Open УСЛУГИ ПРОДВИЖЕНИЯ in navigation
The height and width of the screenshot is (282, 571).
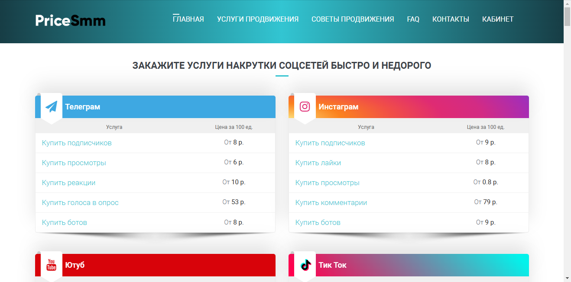coord(258,19)
